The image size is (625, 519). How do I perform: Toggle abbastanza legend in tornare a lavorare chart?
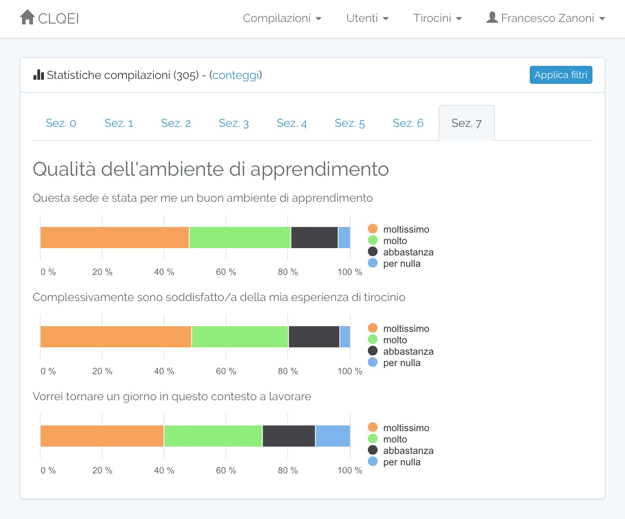tap(401, 450)
